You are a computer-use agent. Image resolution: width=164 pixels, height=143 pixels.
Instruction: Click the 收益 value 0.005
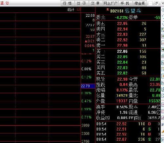click(x=122, y=118)
